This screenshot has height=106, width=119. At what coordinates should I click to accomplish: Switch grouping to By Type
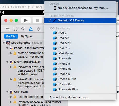pos(26,36)
